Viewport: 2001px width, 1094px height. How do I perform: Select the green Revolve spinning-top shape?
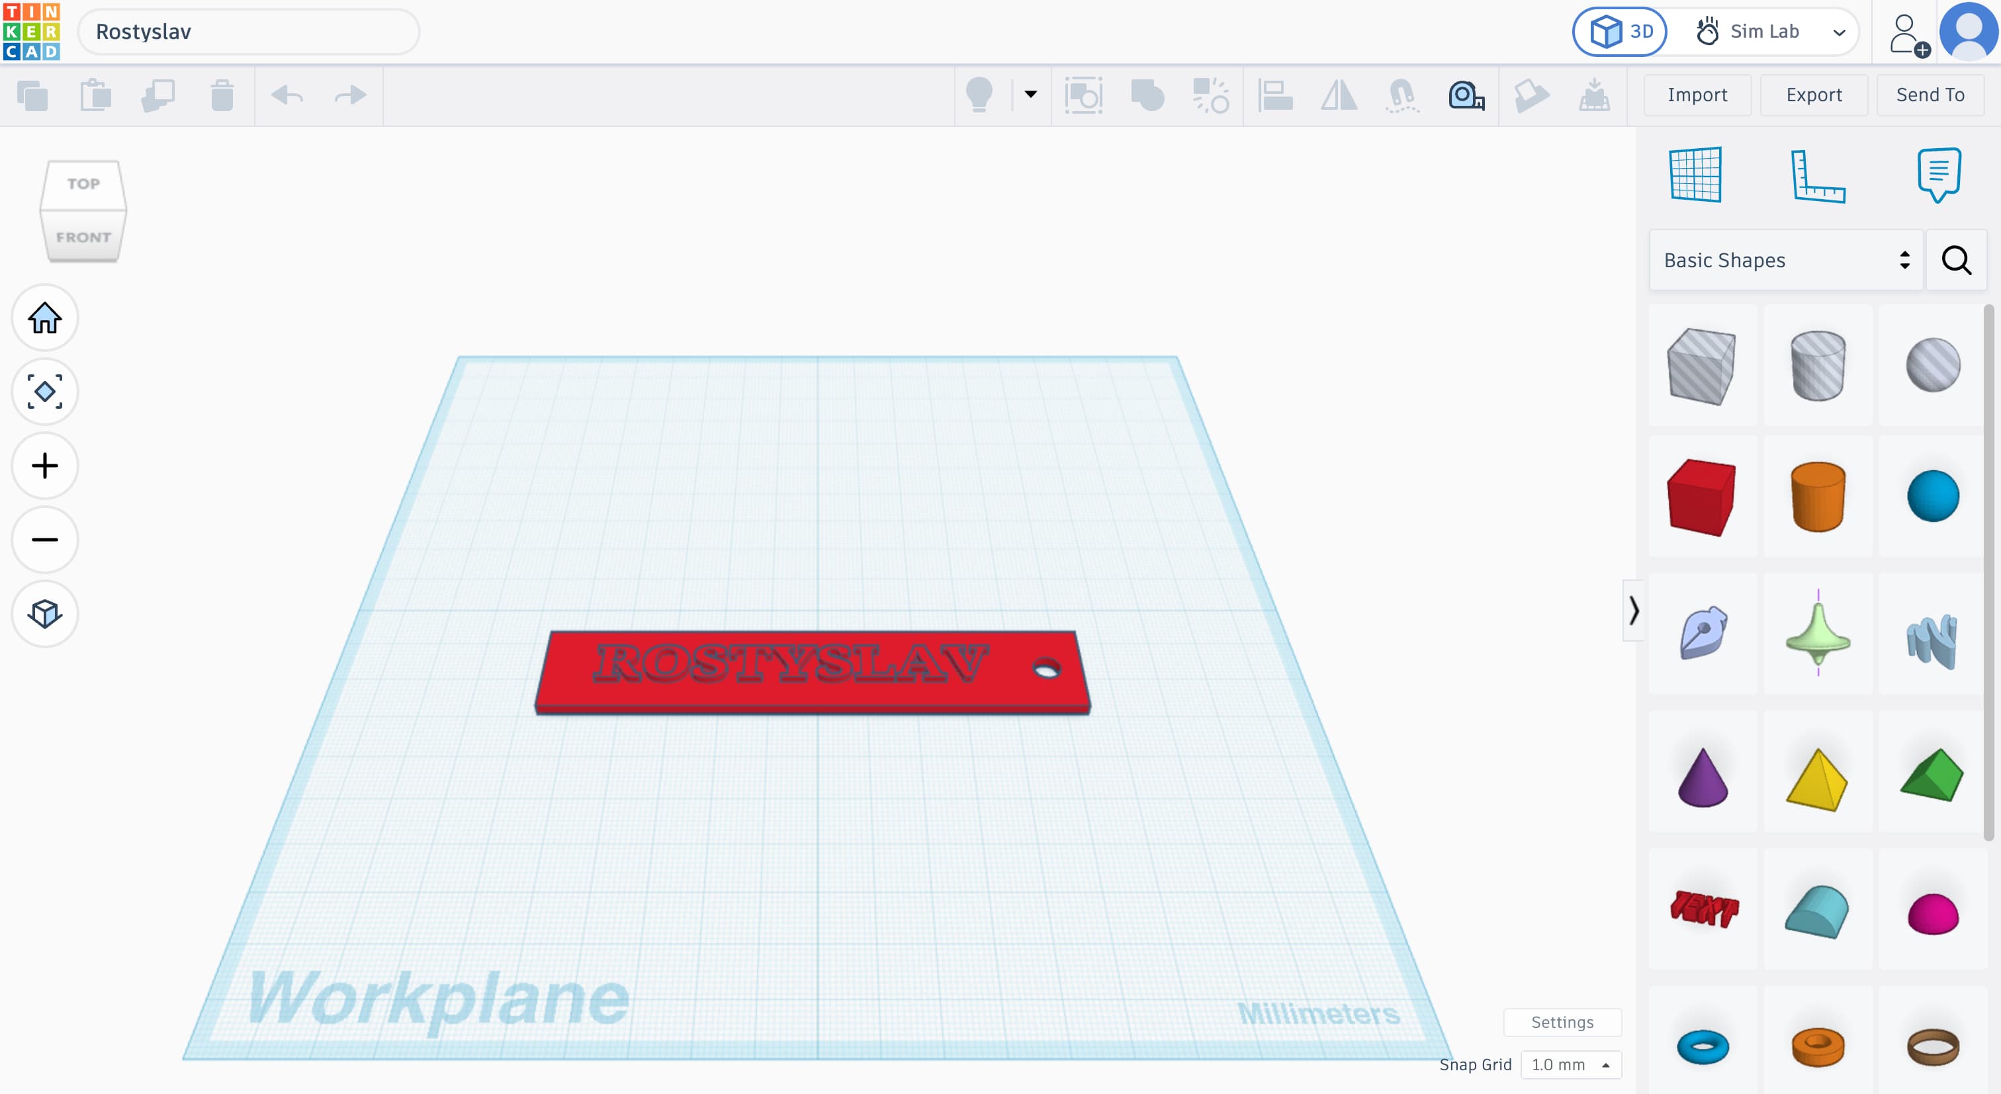pos(1818,634)
